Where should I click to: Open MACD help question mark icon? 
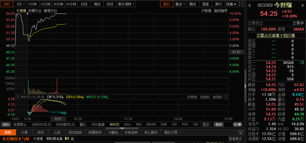(x=18, y=97)
